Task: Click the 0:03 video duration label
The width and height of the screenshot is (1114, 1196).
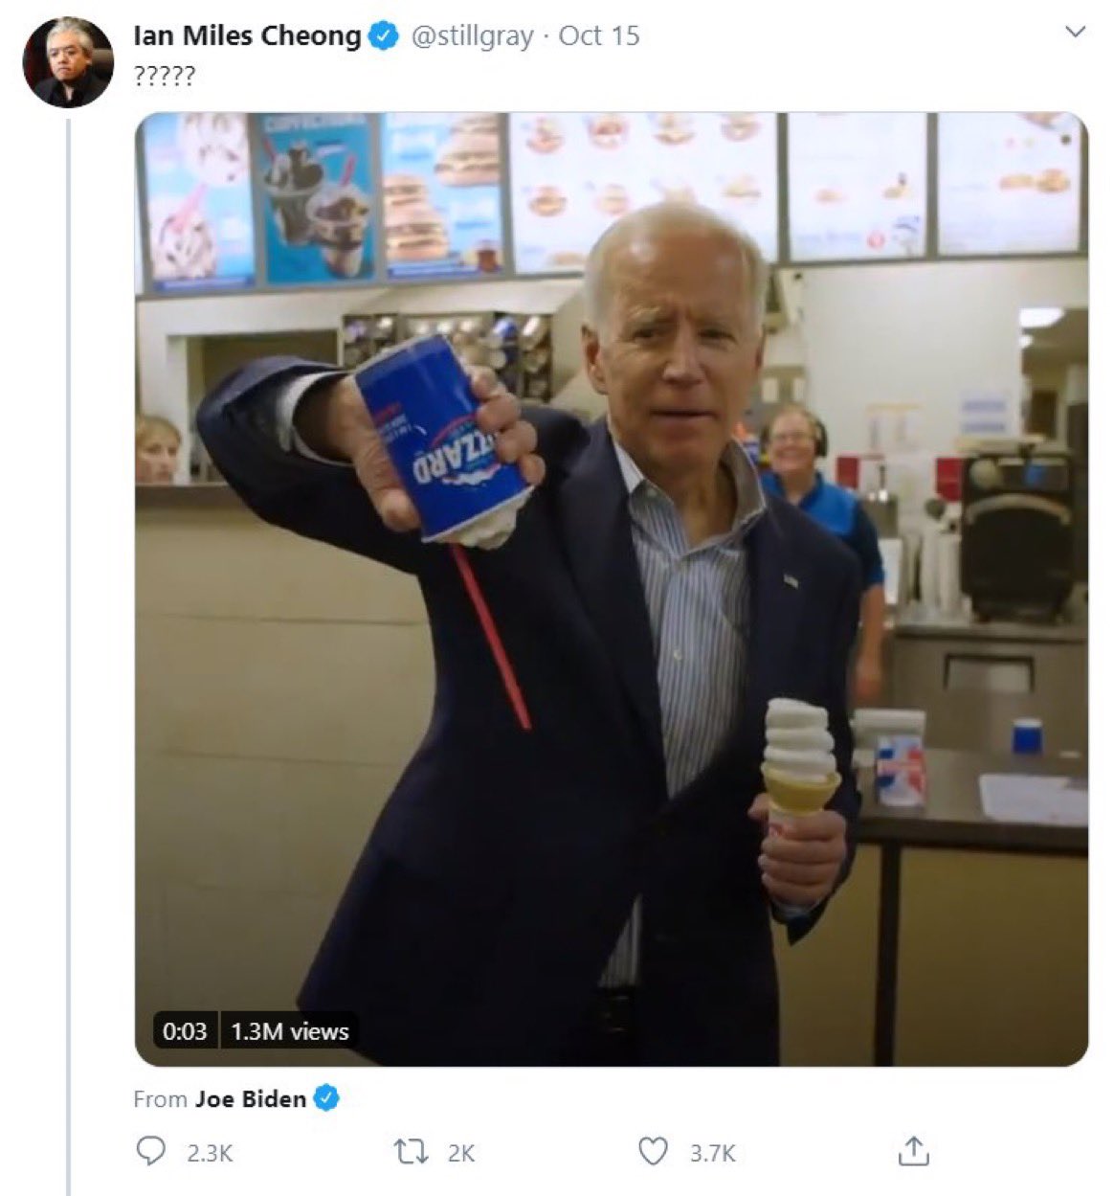Action: click(185, 1031)
